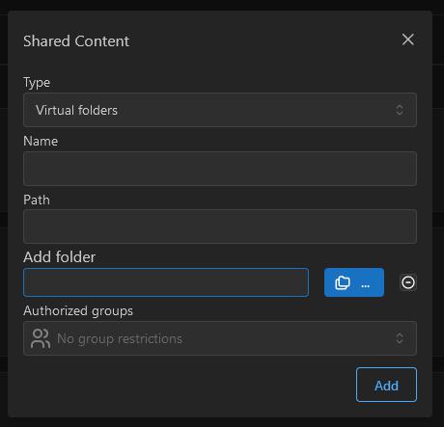This screenshot has height=427, width=444.
Task: Click the ellipsis on the blue browse button
Action: point(366,285)
